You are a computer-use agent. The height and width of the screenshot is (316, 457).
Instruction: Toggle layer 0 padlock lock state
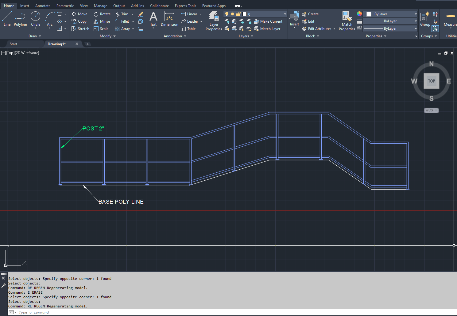tap(238, 14)
